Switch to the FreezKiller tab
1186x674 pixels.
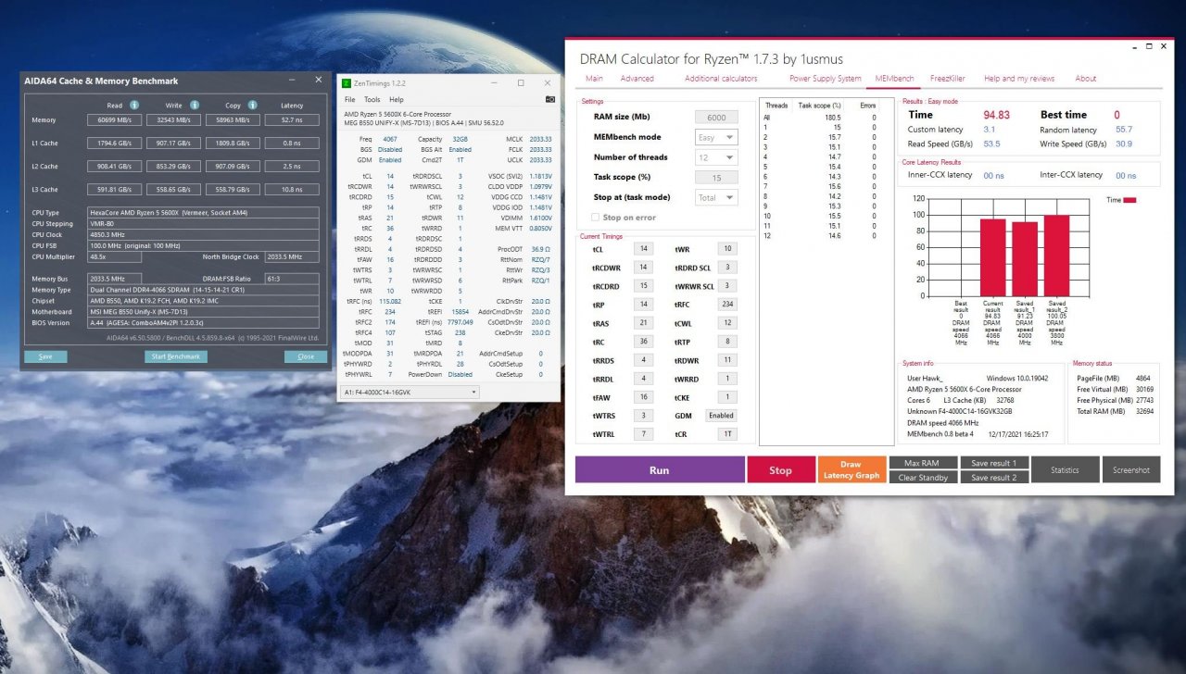(947, 79)
